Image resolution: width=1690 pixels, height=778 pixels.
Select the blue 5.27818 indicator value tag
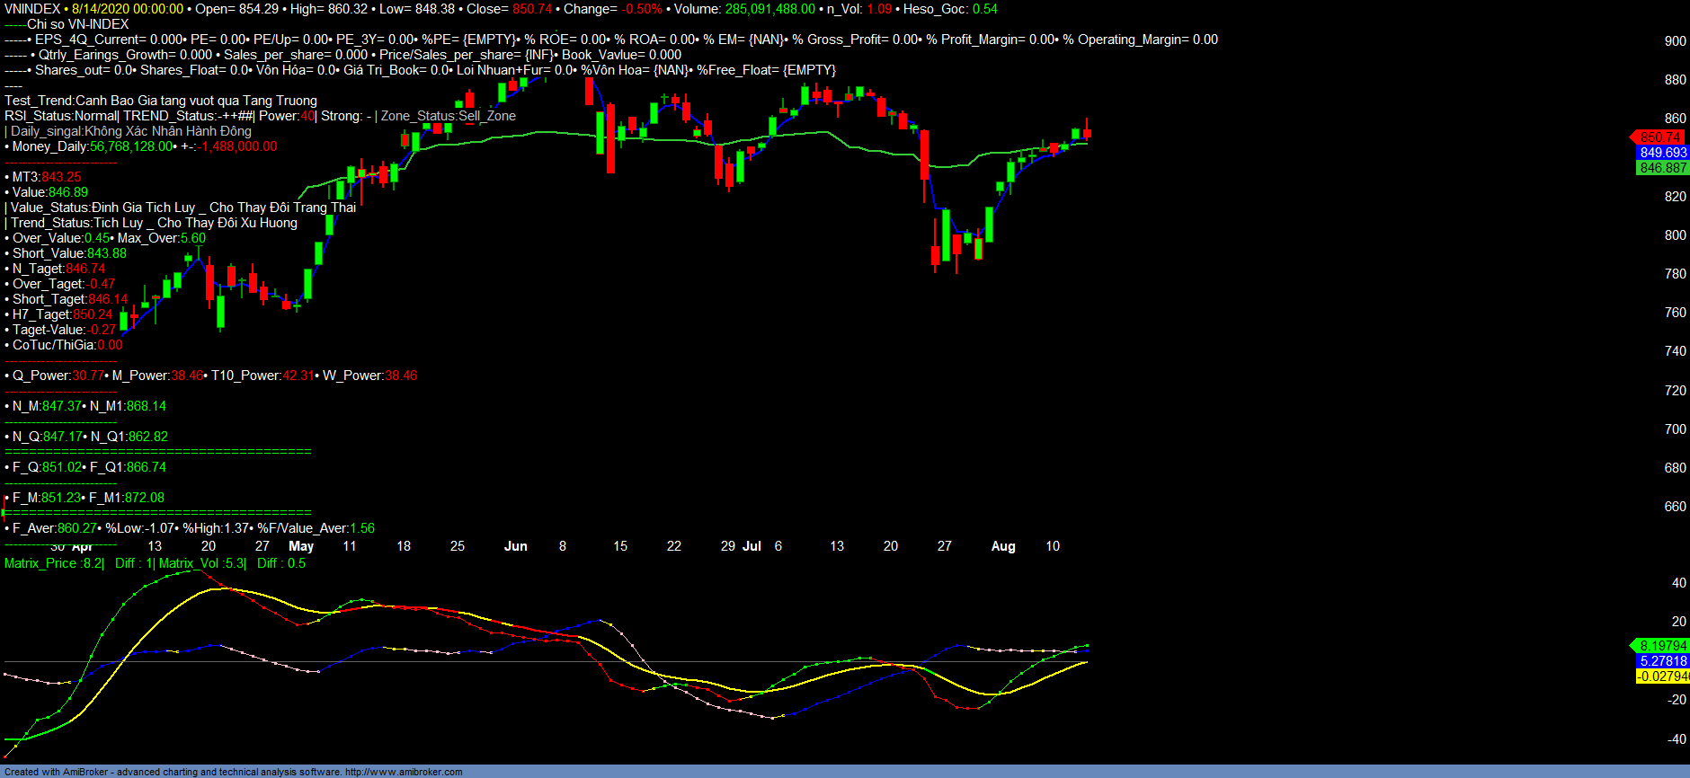[x=1662, y=661]
